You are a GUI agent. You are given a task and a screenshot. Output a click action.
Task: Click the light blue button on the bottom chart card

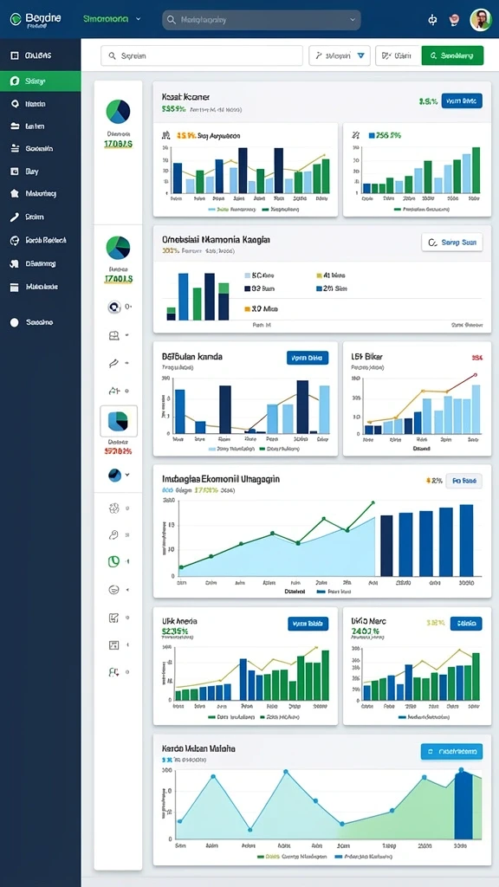[x=451, y=751]
